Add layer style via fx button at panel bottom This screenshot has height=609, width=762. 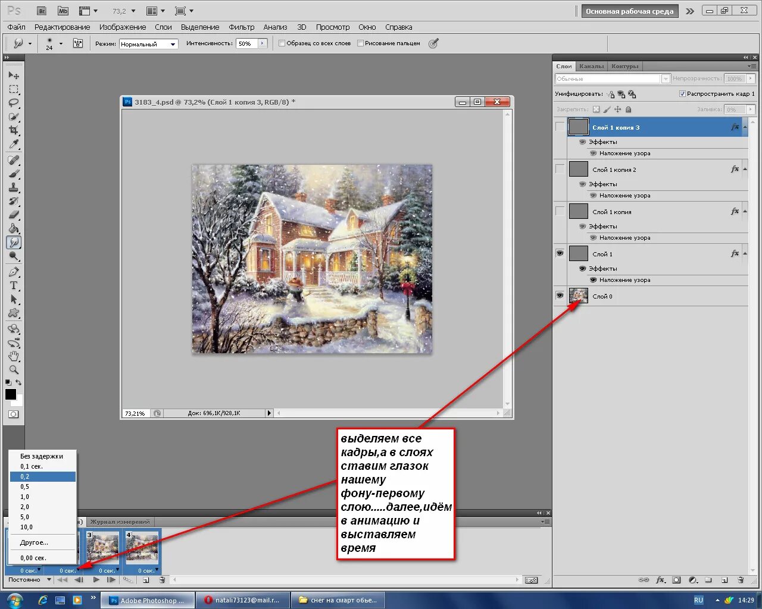pos(660,580)
